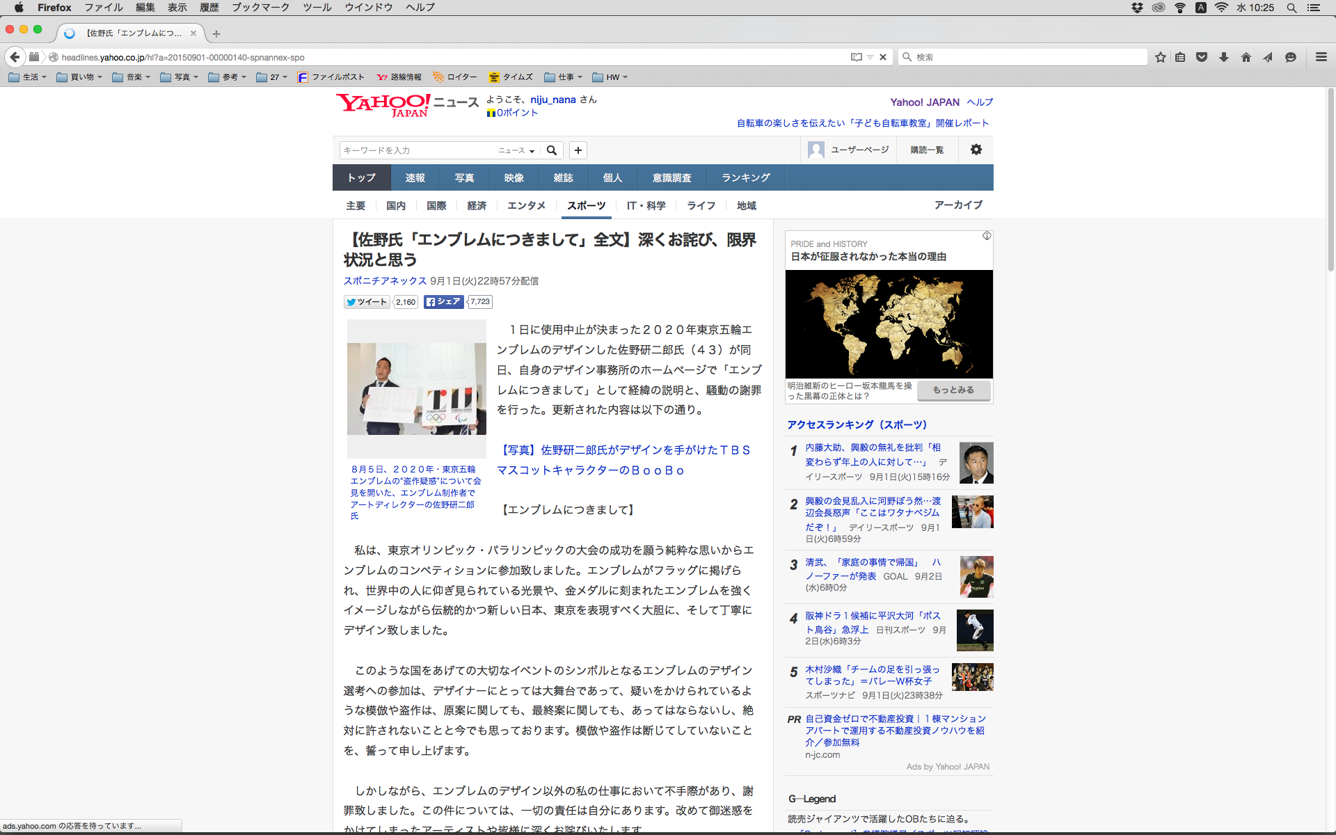Click the Yahoo news settings gear
Viewport: 1336px width, 835px height.
(976, 150)
